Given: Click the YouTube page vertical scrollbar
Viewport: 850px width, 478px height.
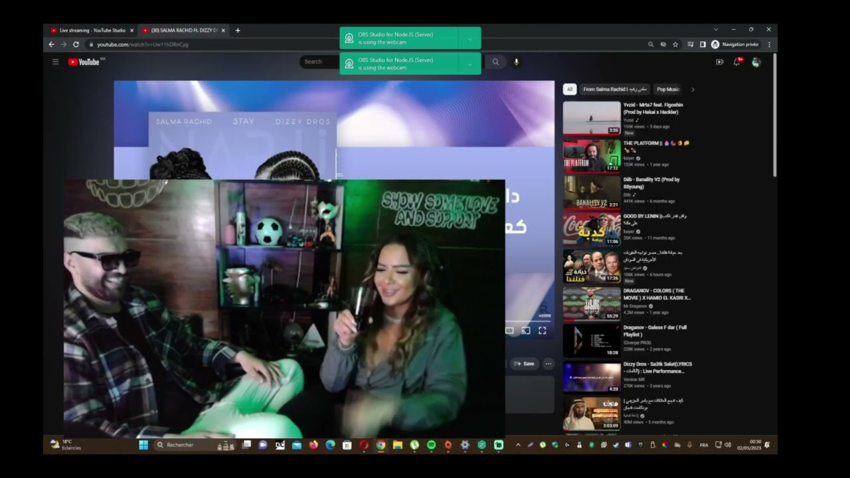Looking at the screenshot, I should [x=774, y=116].
